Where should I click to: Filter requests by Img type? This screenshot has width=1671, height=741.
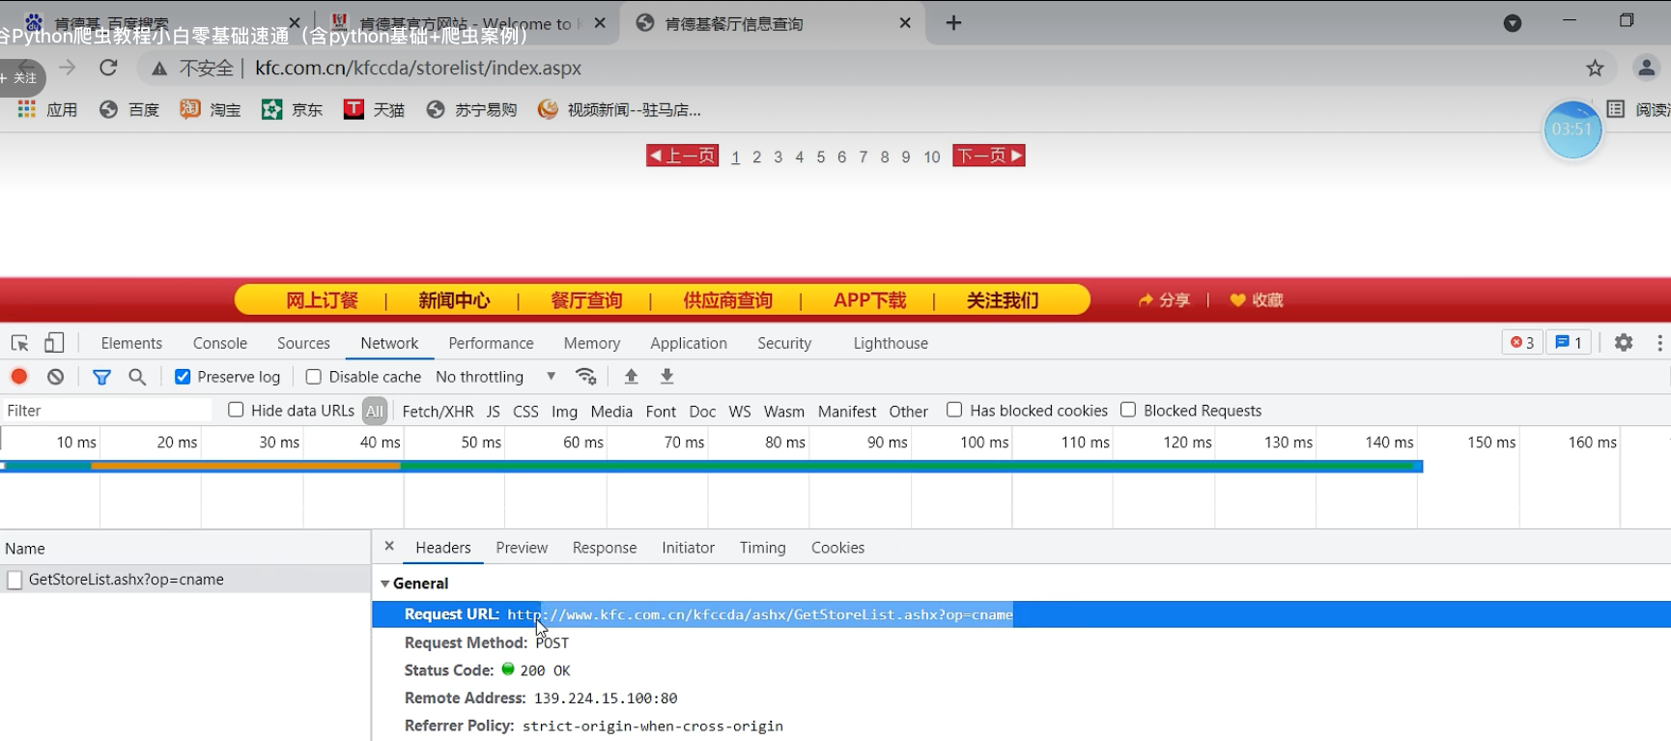click(x=564, y=412)
